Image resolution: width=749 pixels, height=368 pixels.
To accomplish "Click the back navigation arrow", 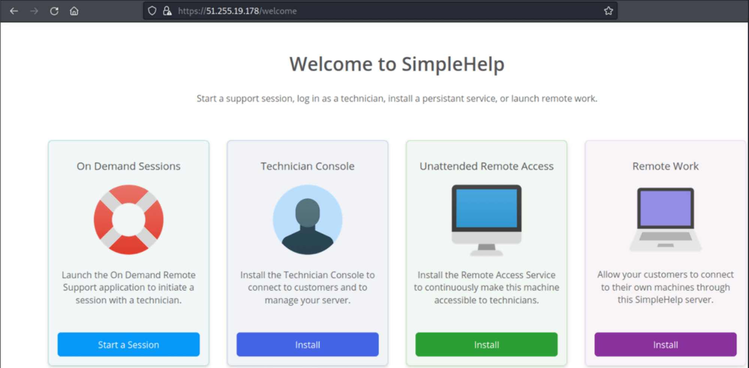I will [14, 11].
